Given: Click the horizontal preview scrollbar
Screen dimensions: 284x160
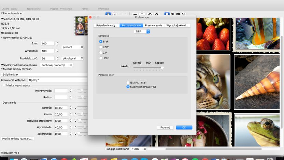Looking at the screenshot, I should coord(213,149).
